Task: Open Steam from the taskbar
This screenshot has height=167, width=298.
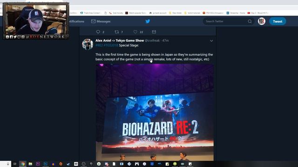Action: coord(68,164)
